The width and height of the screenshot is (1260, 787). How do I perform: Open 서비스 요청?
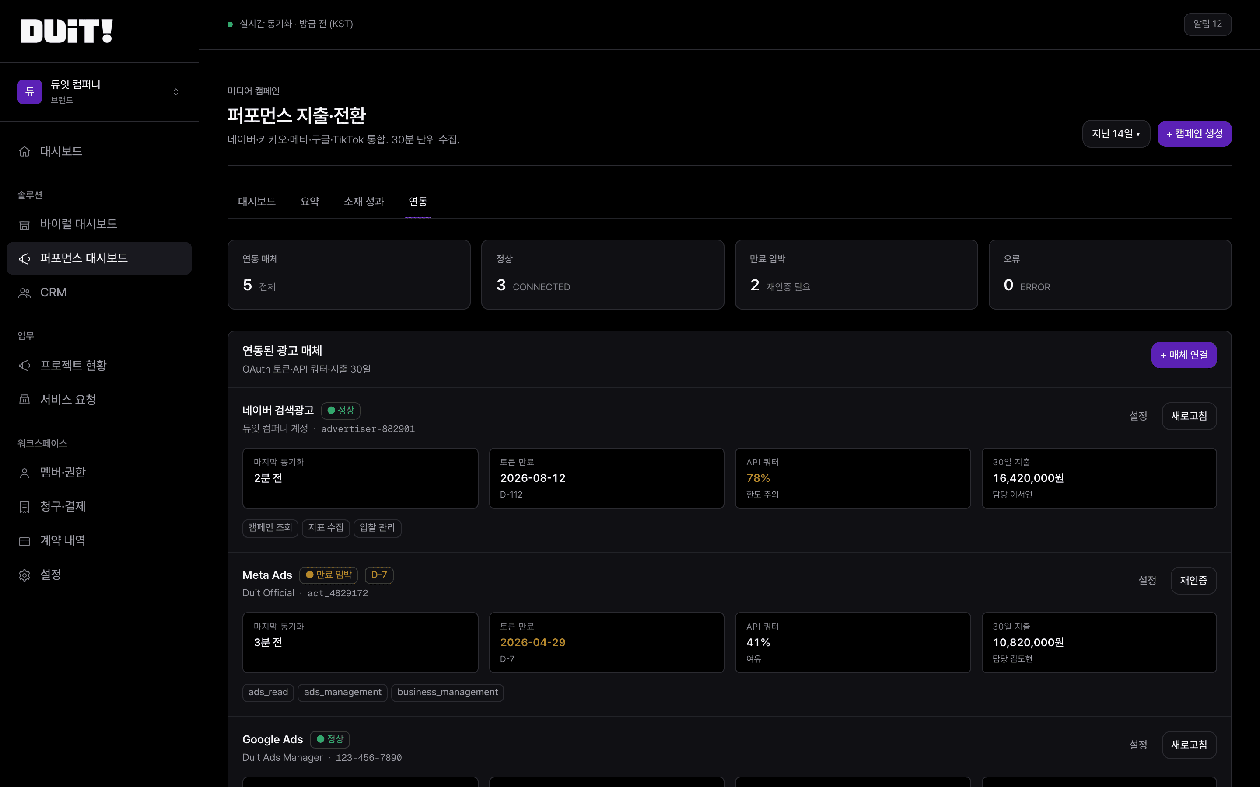(x=99, y=400)
